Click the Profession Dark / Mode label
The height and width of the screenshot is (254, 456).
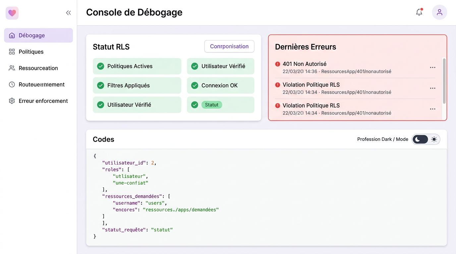(x=383, y=139)
